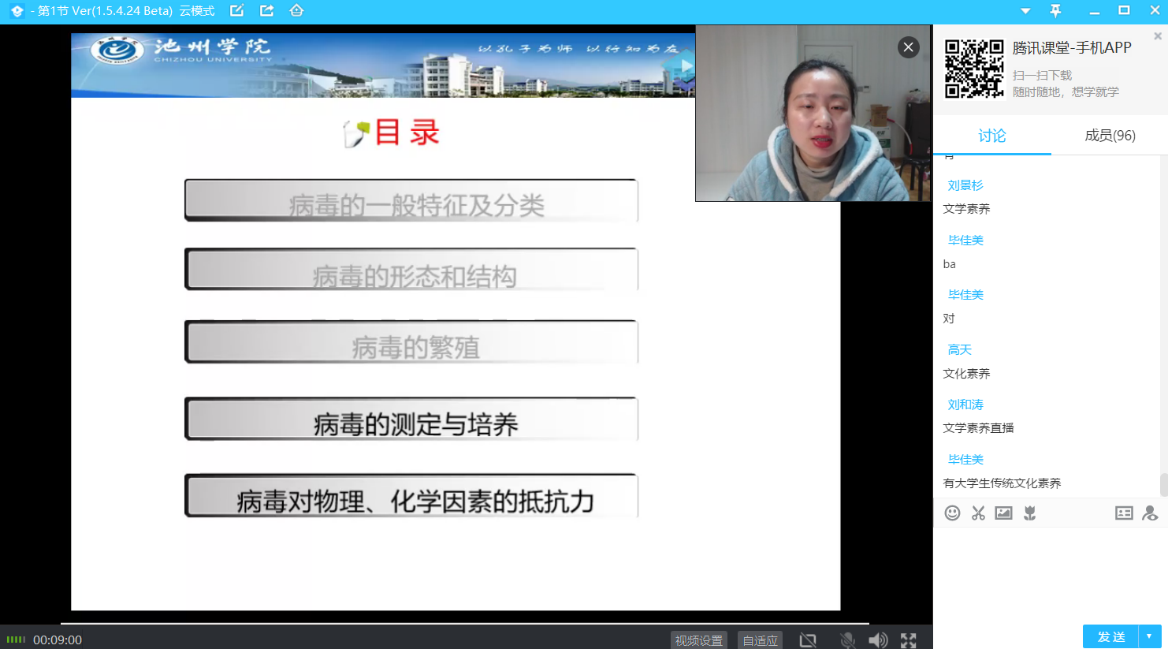Mute the speaker volume icon
This screenshot has height=649, width=1168.
[877, 640]
